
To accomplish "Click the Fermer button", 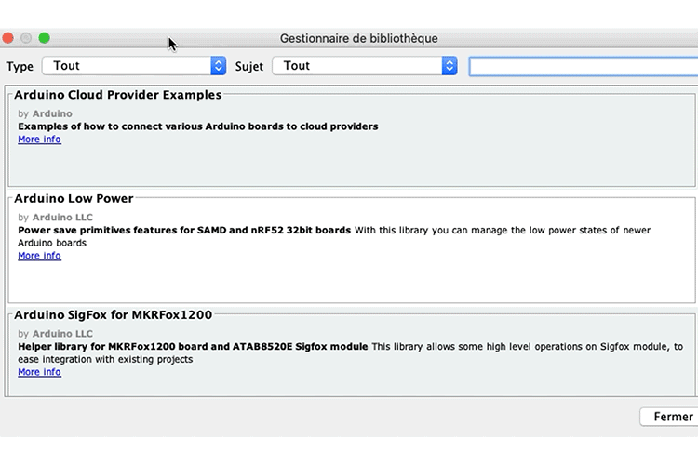I will pyautogui.click(x=669, y=417).
